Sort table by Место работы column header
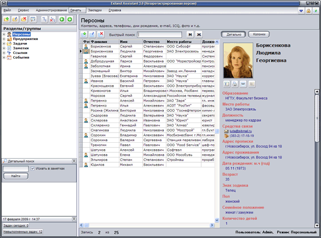Screen dimensions: 321x238 [x=184, y=42]
